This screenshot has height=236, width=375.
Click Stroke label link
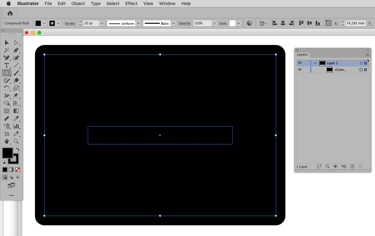70,23
